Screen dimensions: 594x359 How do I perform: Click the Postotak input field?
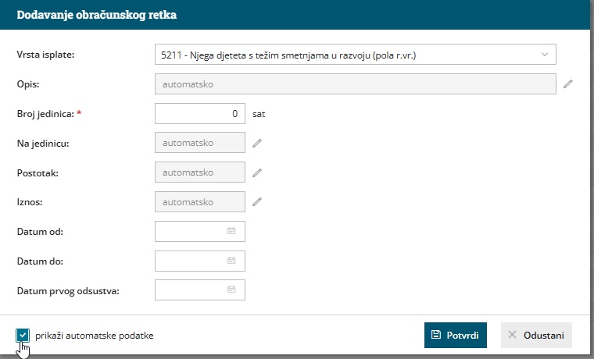point(199,172)
